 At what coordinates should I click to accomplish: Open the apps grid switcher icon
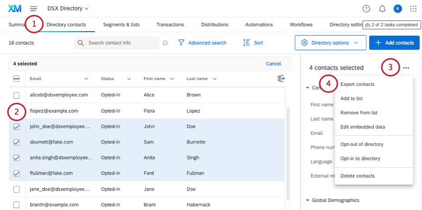[413, 8]
